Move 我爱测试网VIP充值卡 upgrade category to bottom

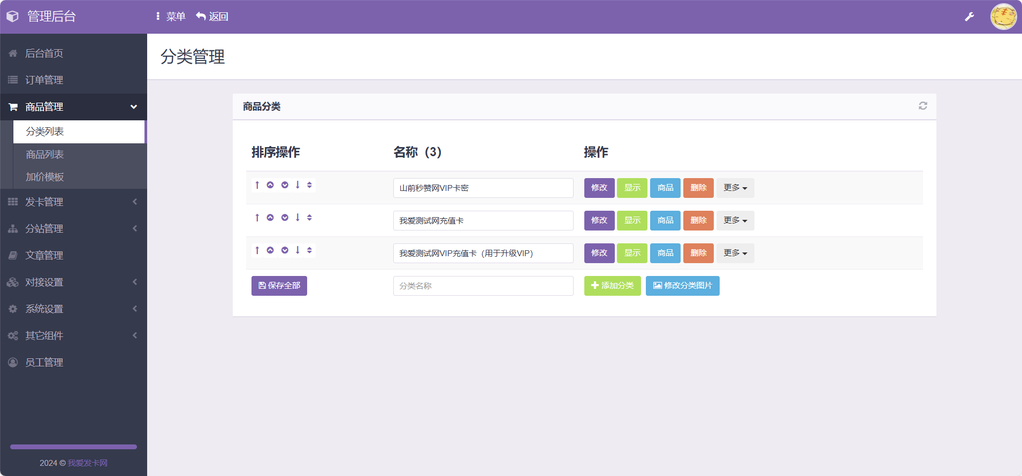298,250
